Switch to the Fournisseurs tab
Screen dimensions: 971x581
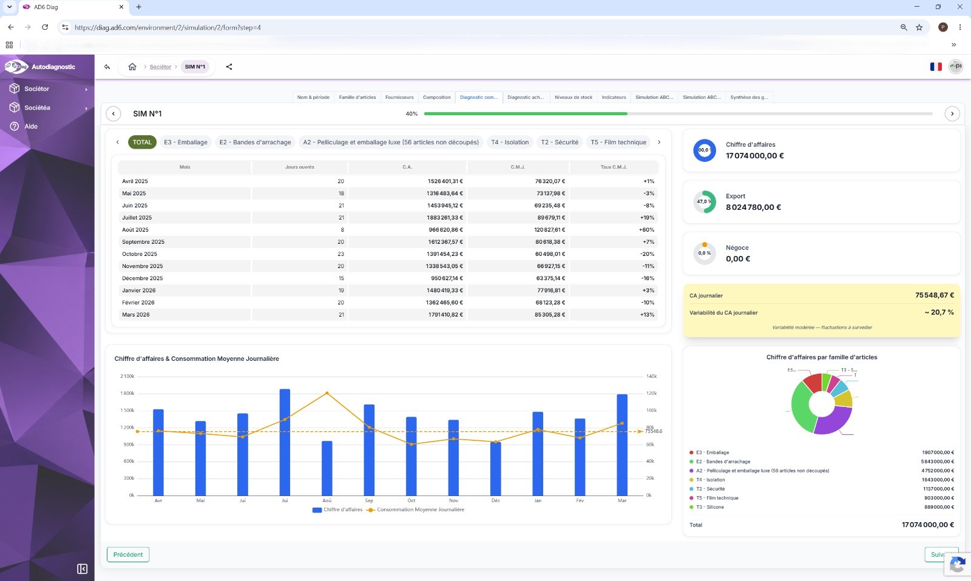399,97
